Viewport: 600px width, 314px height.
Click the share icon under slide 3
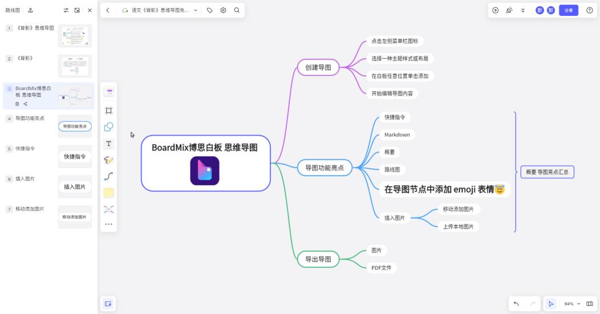coord(25,104)
